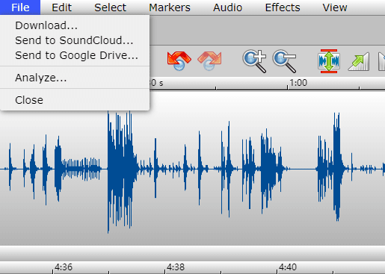
Task: Click the Zoom Out magnifier icon
Action: 285,61
